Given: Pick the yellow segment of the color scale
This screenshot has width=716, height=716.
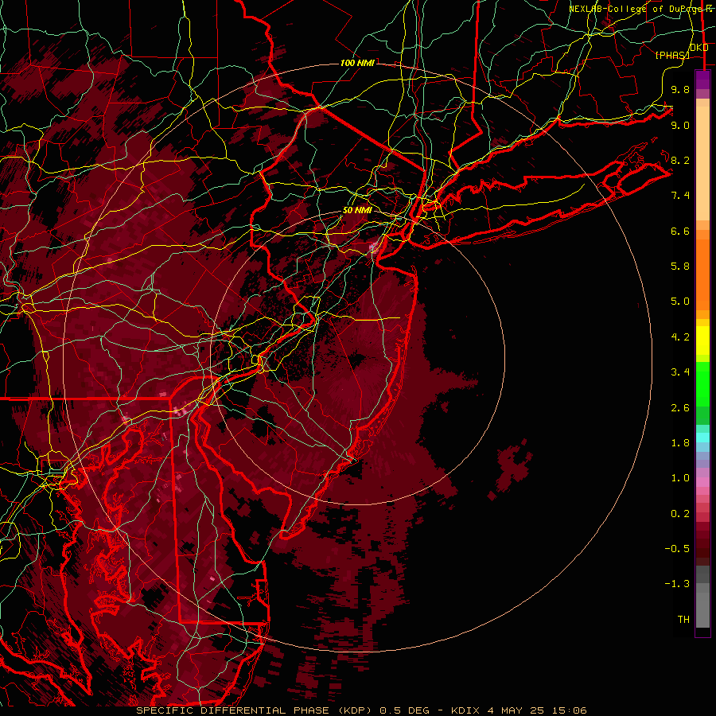Looking at the screenshot, I should tap(702, 340).
